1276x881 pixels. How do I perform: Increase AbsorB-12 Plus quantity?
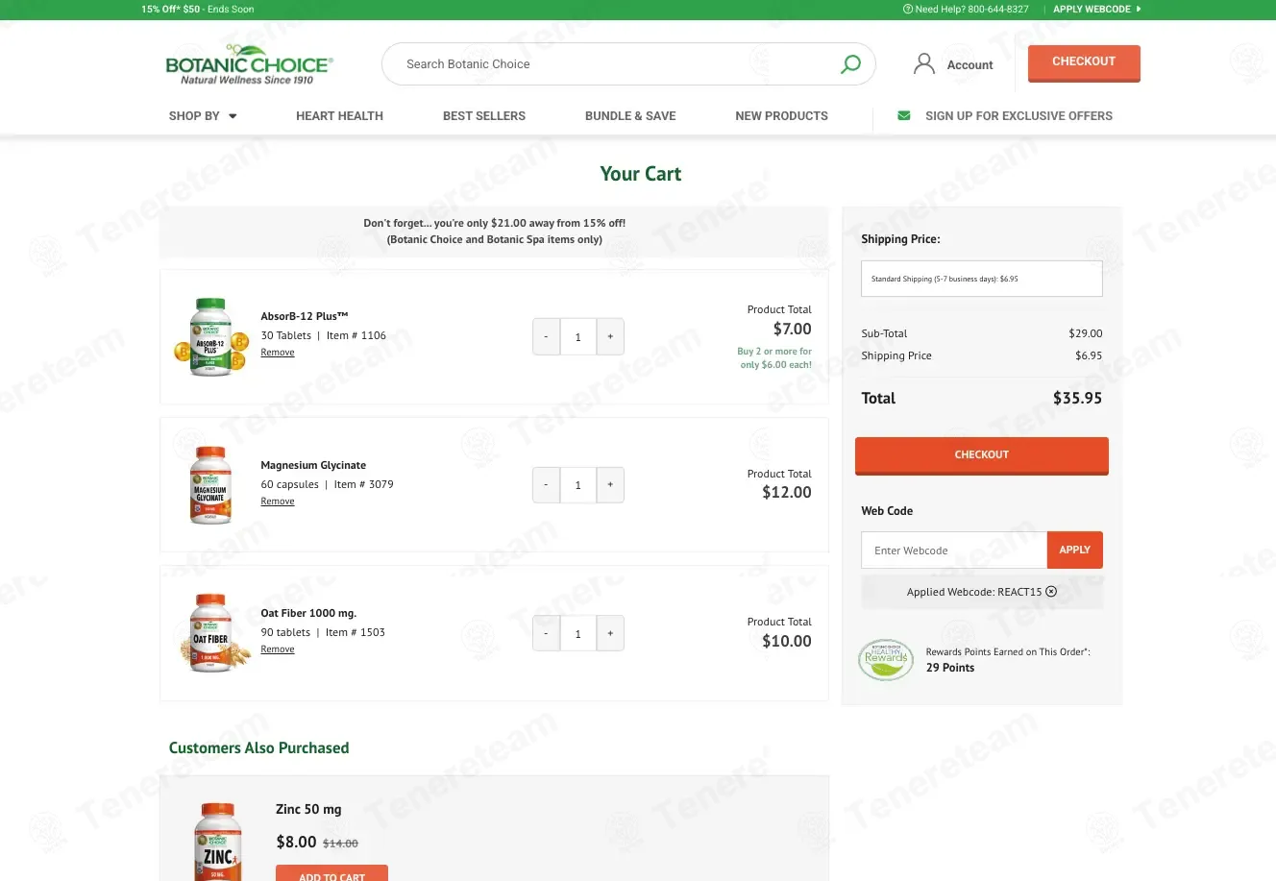click(x=610, y=337)
